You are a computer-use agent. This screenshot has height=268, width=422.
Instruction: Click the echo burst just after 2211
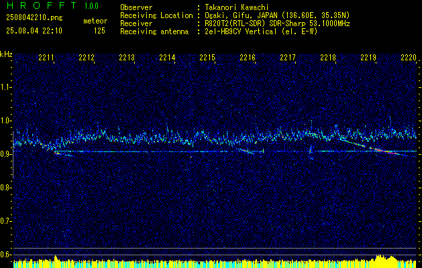(58, 153)
